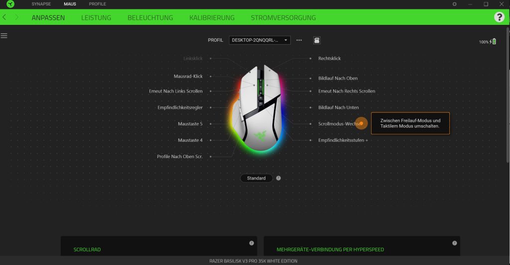Click the 100% battery percentage text
The image size is (510, 265).
pos(484,42)
